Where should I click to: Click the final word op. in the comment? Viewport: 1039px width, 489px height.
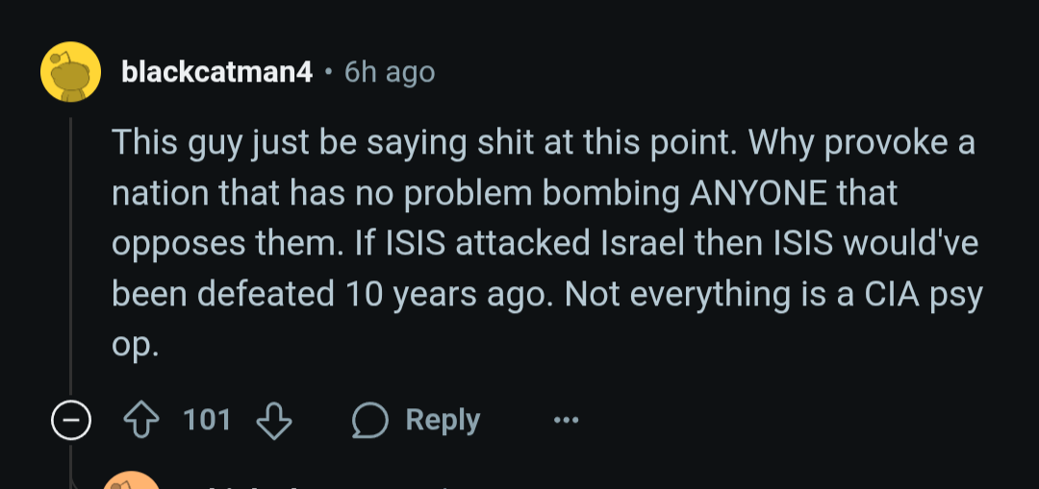(136, 346)
